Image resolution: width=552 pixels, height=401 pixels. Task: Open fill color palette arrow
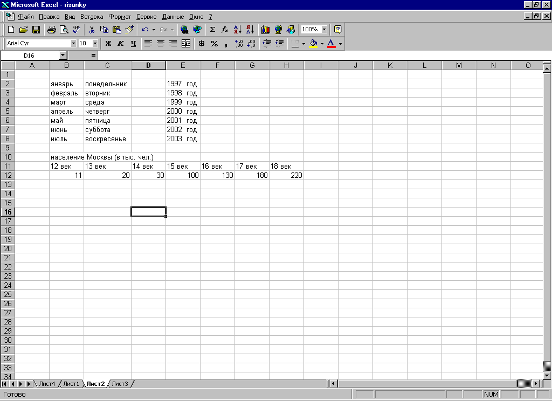point(322,44)
